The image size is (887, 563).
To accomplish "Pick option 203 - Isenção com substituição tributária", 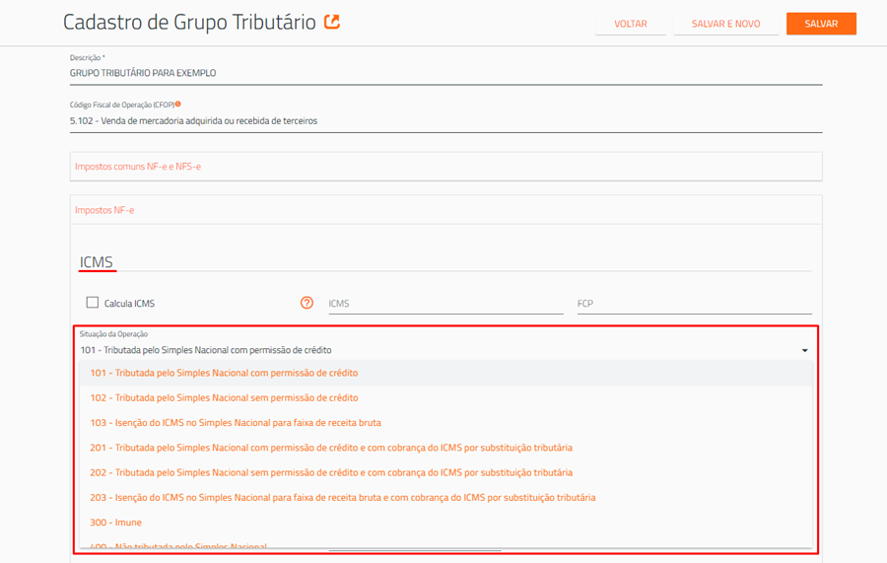I will coord(445,497).
